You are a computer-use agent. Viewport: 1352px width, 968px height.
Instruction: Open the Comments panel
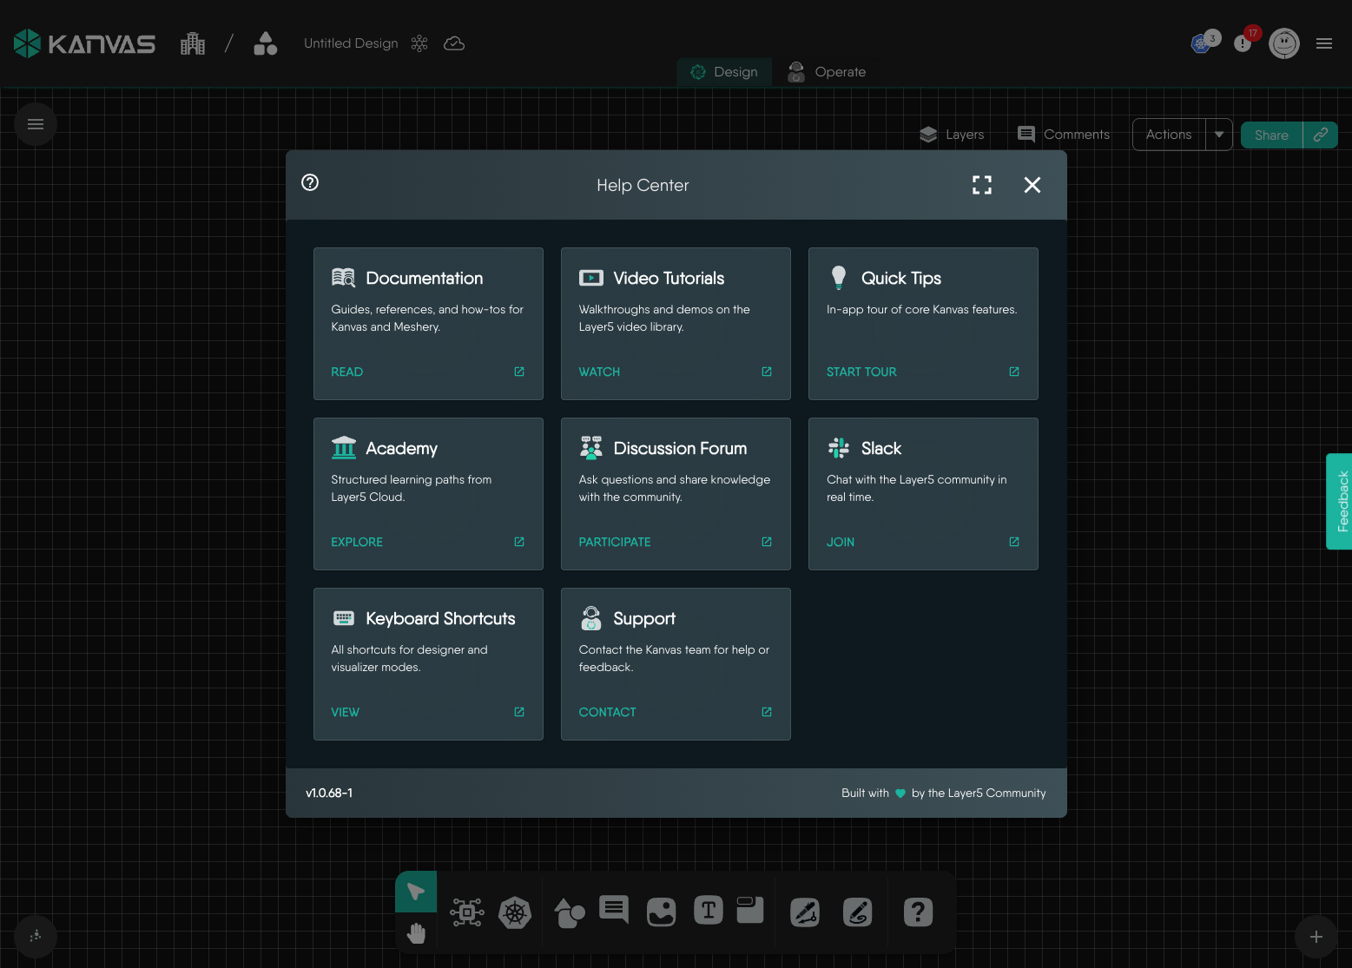coord(1064,135)
